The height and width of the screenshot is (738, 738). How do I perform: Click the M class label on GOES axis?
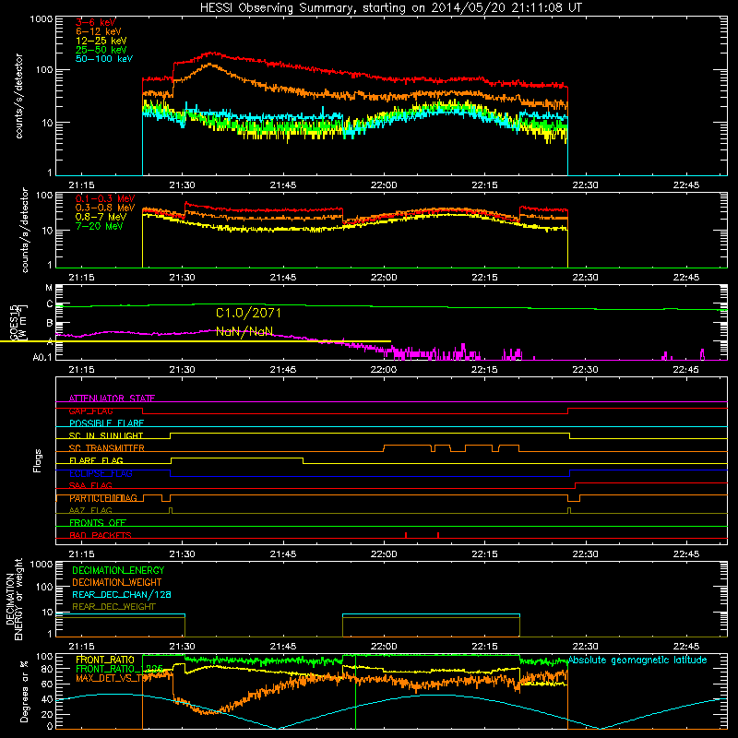[x=49, y=288]
